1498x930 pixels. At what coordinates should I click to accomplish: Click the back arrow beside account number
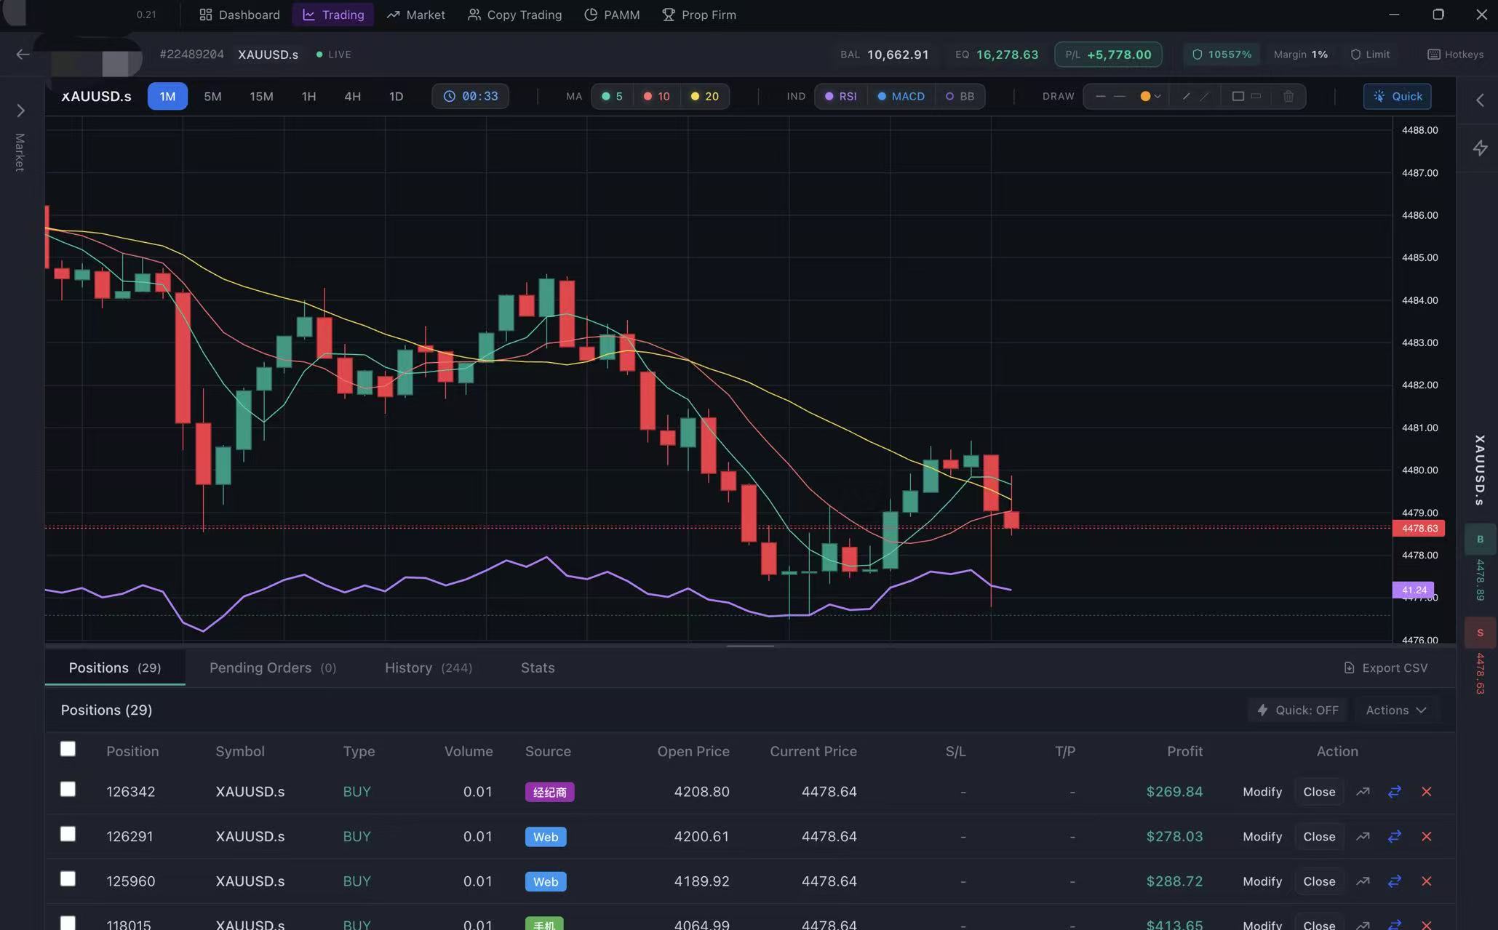(23, 55)
